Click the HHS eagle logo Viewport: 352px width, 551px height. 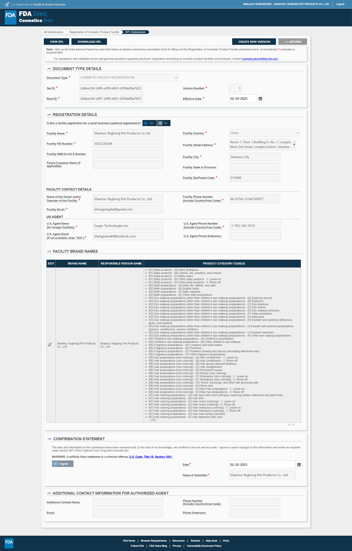[7, 4]
